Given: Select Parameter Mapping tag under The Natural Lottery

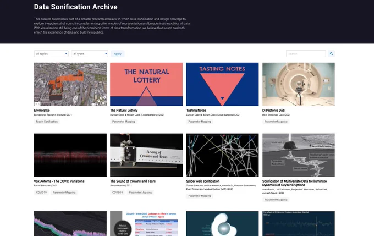Looking at the screenshot, I should pyautogui.click(x=124, y=122).
